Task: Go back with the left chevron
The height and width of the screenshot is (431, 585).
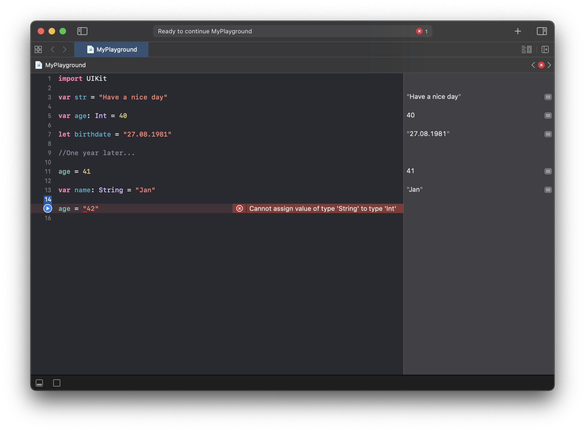Action: pos(53,49)
